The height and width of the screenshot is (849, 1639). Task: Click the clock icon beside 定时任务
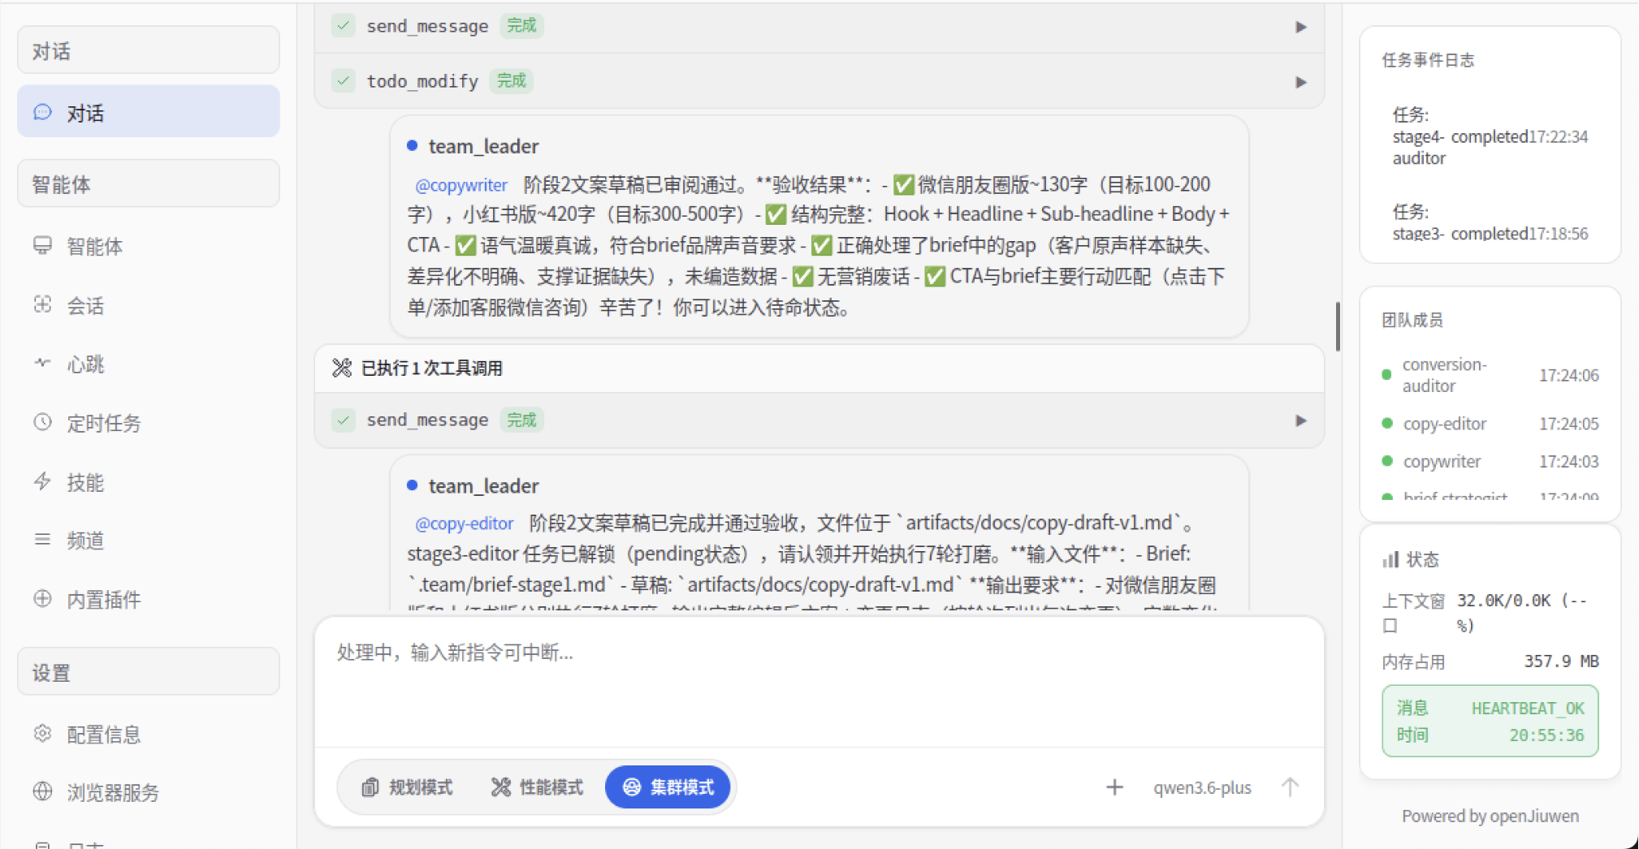tap(43, 422)
